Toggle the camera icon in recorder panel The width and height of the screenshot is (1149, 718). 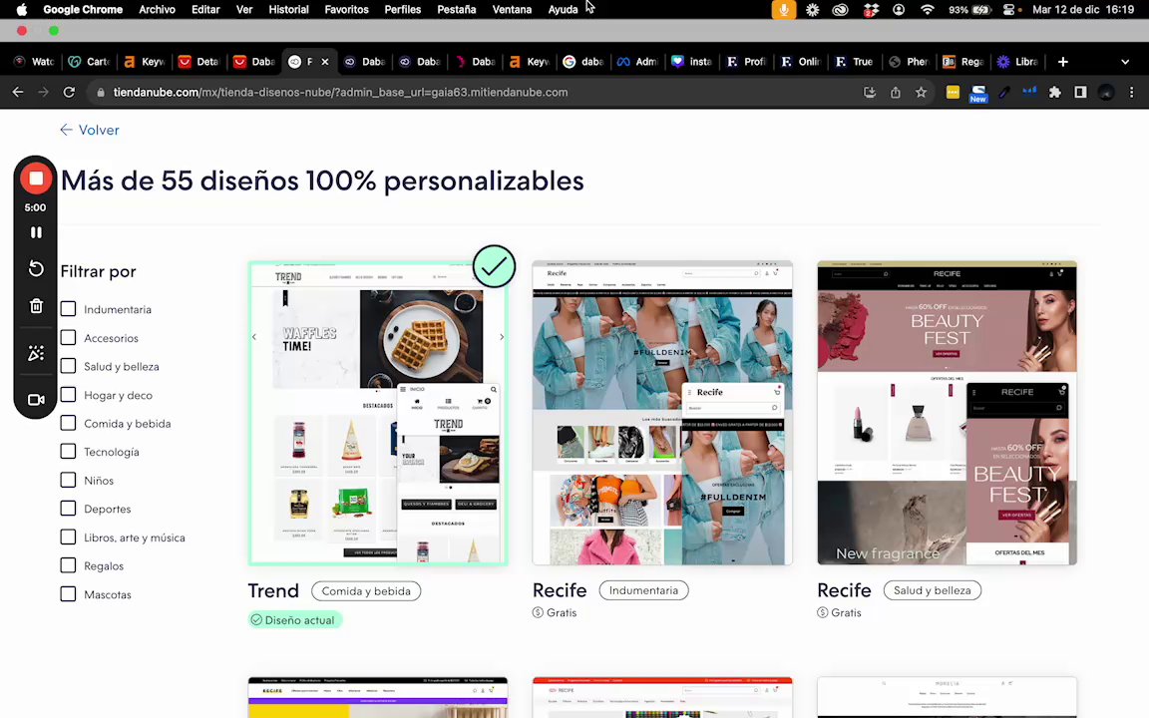[35, 400]
